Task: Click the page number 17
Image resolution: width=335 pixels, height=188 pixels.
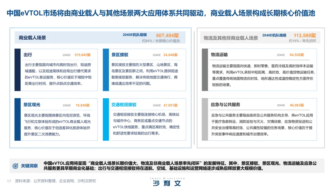Action: [9, 181]
